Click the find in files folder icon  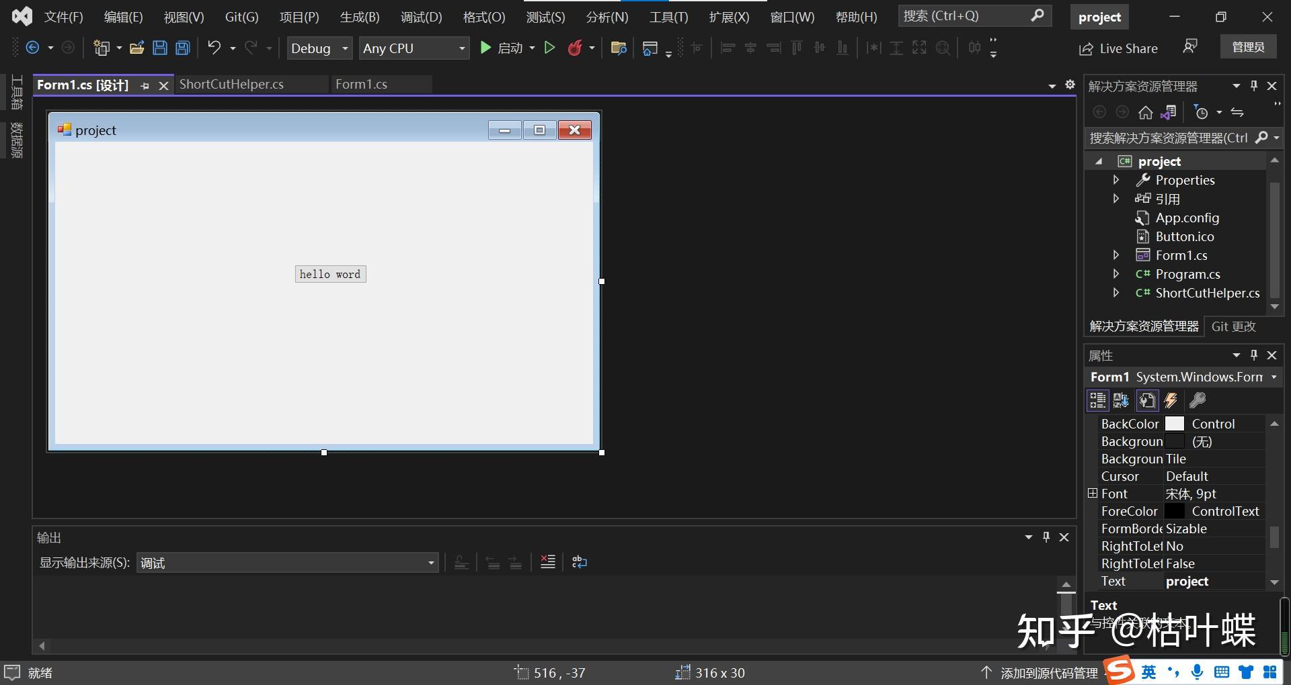(x=619, y=48)
